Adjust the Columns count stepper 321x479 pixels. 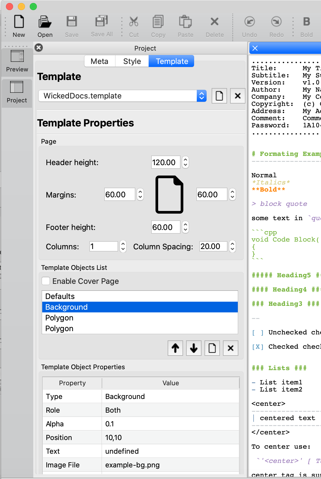point(123,246)
